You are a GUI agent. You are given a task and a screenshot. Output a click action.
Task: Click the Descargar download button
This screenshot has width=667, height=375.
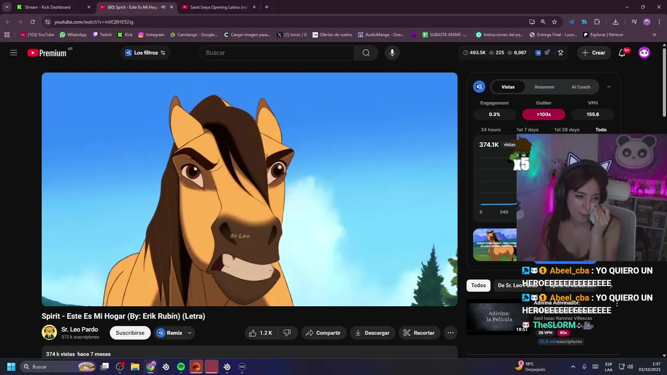tap(373, 333)
